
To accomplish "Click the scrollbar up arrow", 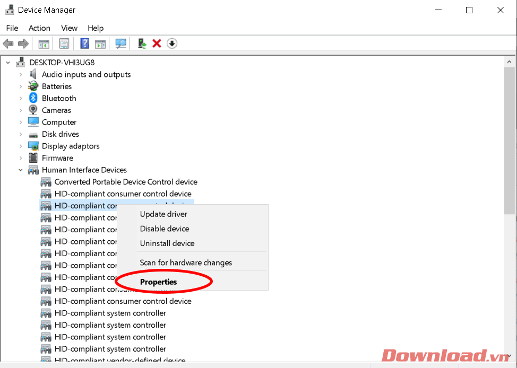I will pyautogui.click(x=510, y=62).
